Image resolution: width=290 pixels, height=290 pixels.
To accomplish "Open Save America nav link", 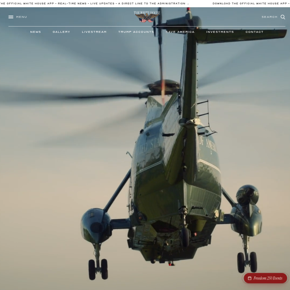I will click(x=180, y=32).
